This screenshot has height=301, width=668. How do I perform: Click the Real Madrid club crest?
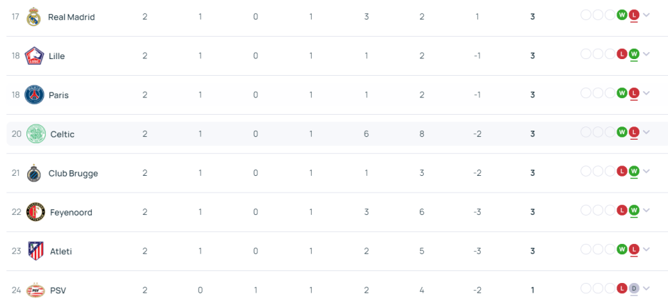coord(33,17)
